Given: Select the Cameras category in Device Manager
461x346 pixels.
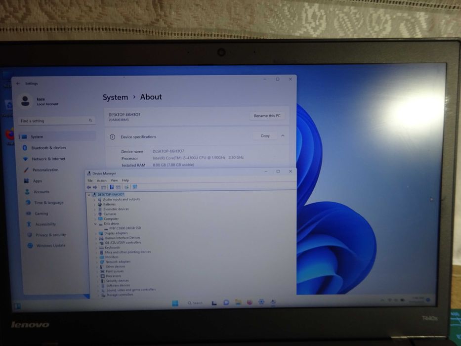Looking at the screenshot, I should click(110, 214).
